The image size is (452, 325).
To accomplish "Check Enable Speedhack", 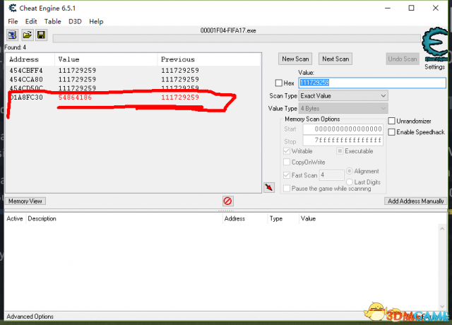I will pyautogui.click(x=391, y=132).
